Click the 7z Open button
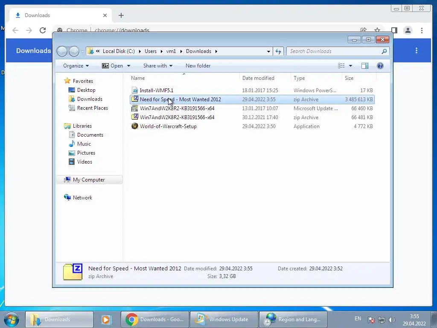The width and height of the screenshot is (437, 328). [112, 66]
